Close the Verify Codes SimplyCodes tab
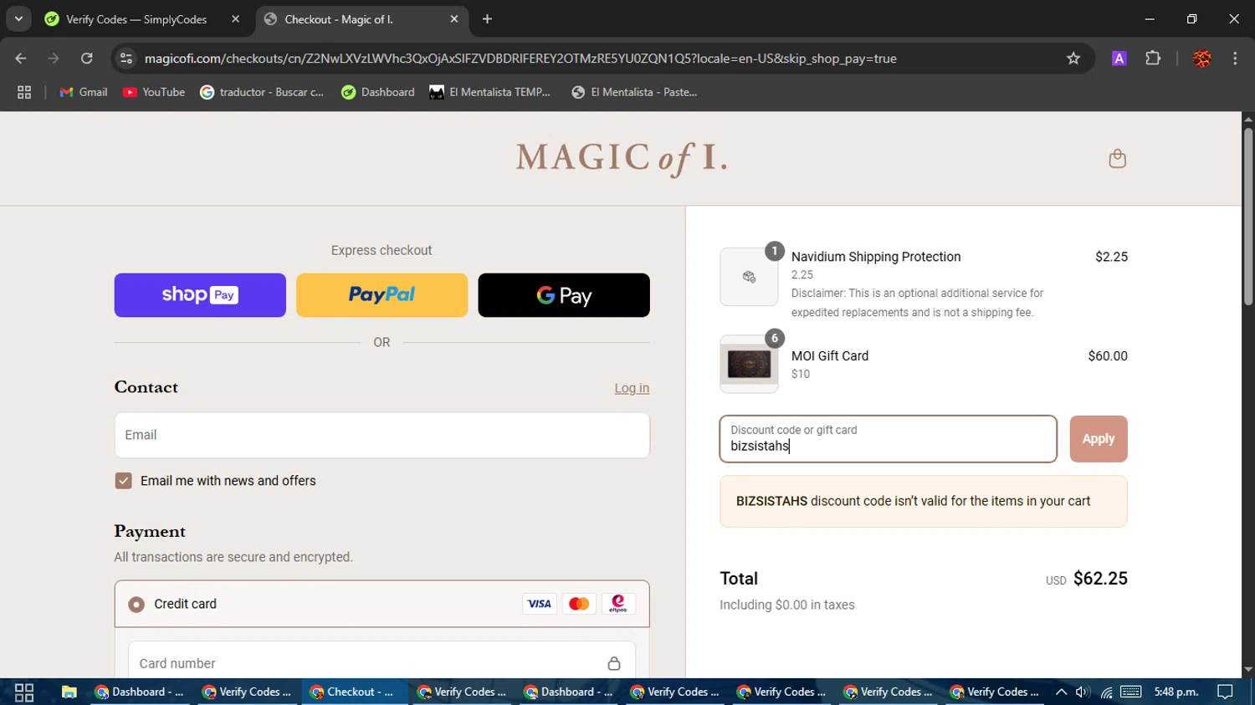This screenshot has width=1255, height=705. pyautogui.click(x=235, y=19)
